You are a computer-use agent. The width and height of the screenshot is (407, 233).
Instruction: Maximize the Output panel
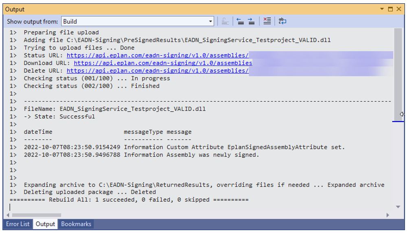[390, 9]
